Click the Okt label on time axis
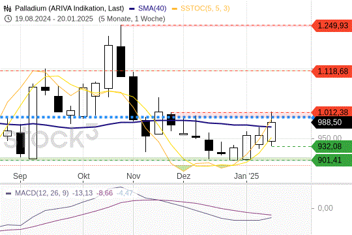The height and width of the screenshot is (235, 352). point(83,176)
